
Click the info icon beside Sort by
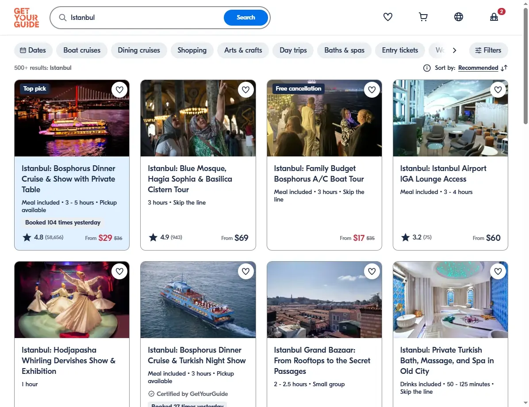pyautogui.click(x=427, y=68)
